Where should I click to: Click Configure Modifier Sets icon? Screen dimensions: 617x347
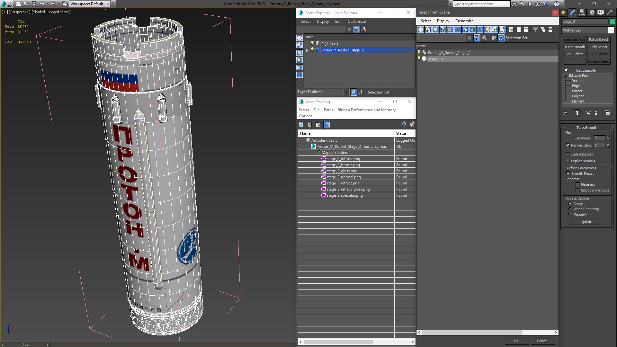[607, 113]
